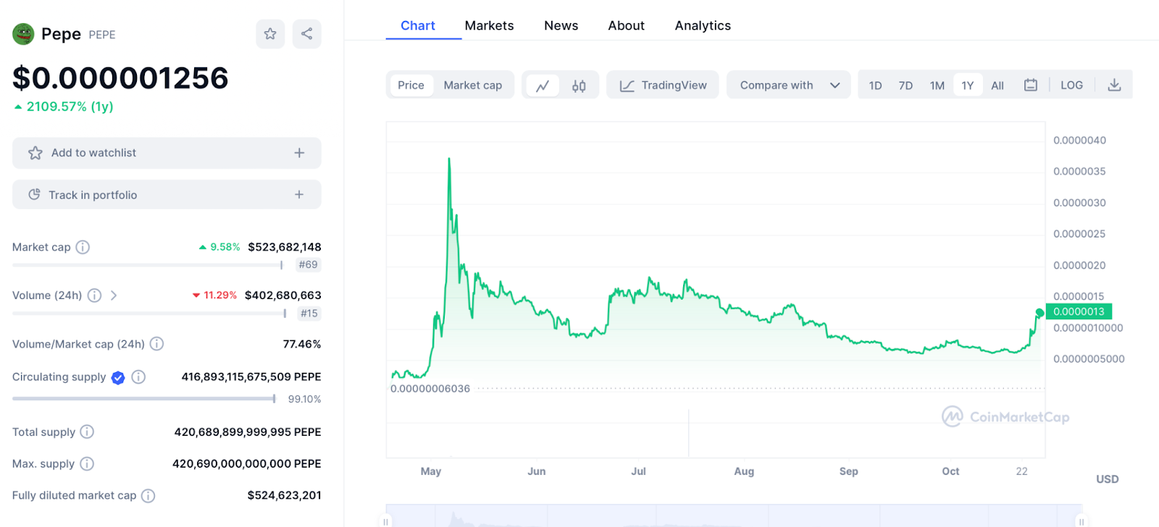Open the Max. supply info icon

[x=87, y=464]
